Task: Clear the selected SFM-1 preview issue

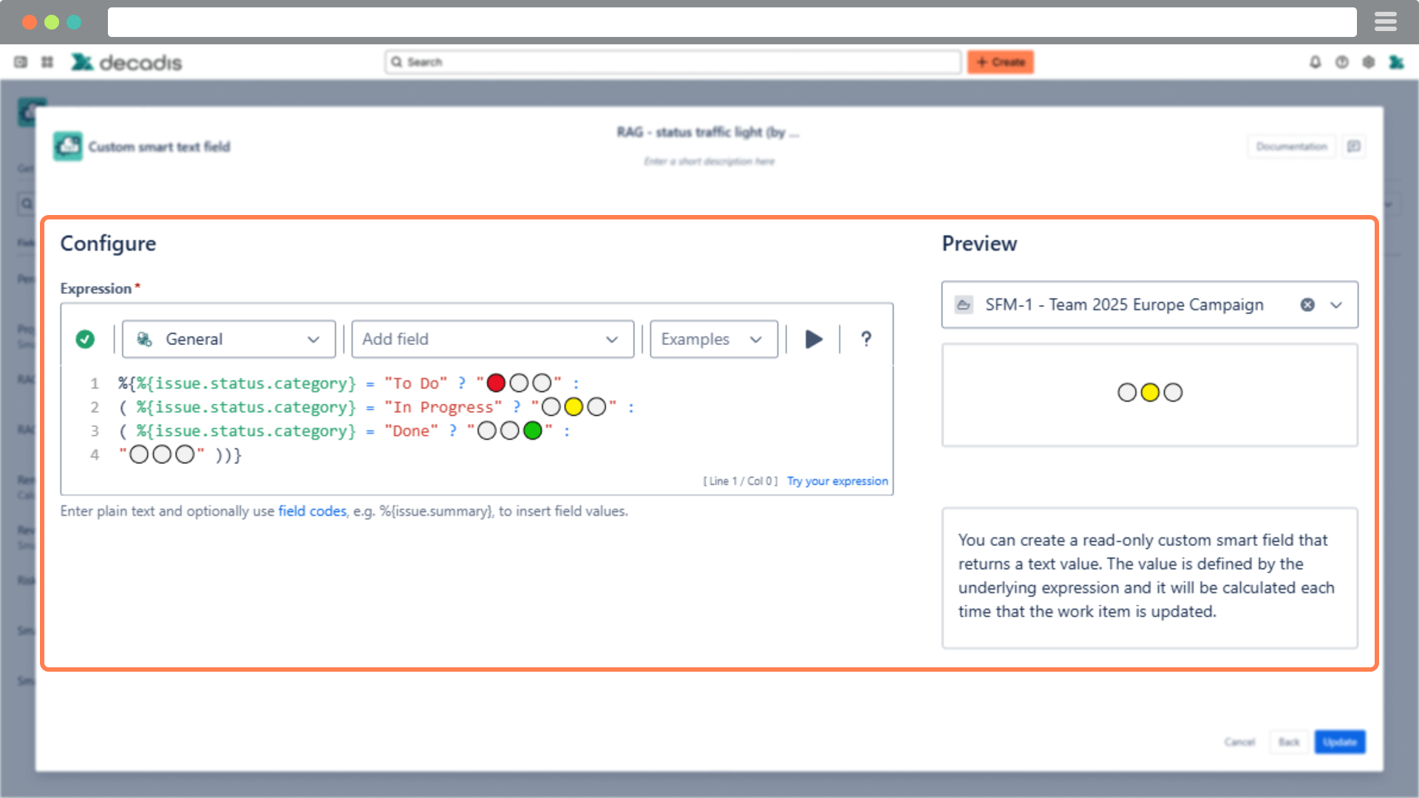Action: click(1307, 304)
